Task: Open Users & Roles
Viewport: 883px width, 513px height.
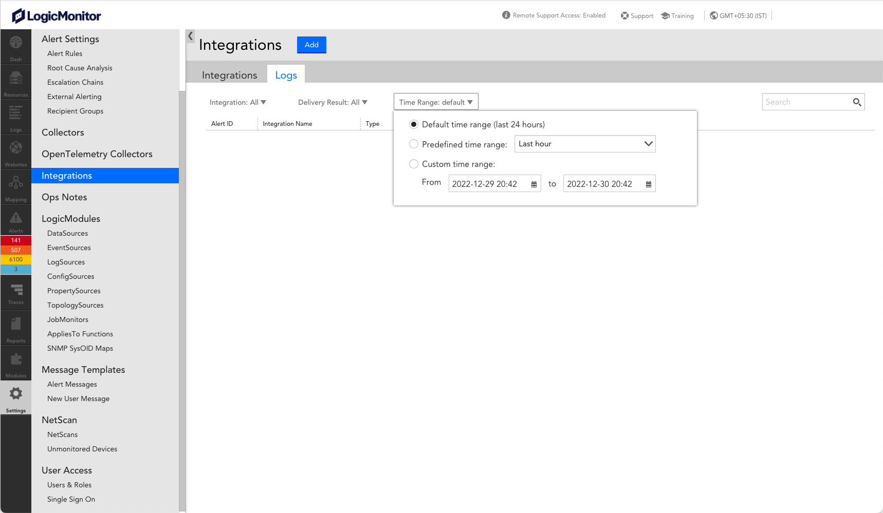Action: click(x=69, y=485)
